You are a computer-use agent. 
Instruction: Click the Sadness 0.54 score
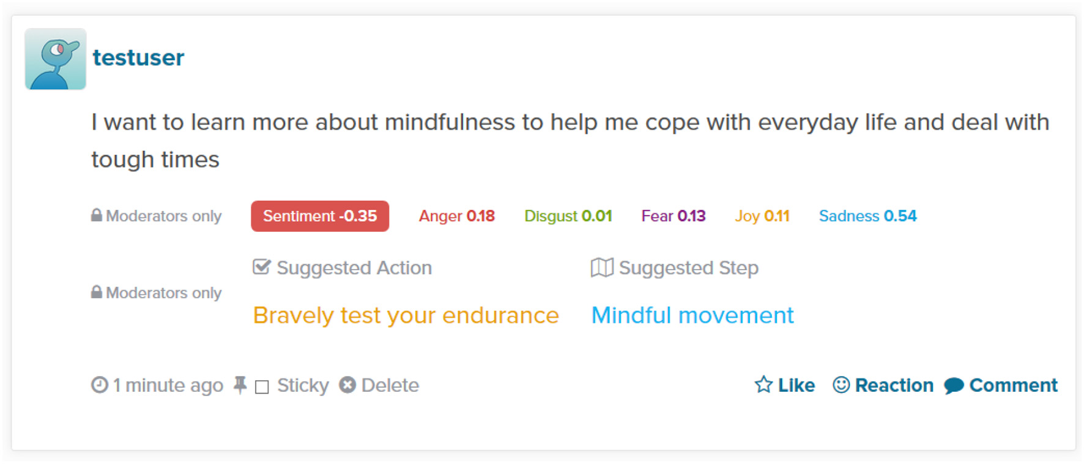pyautogui.click(x=867, y=216)
